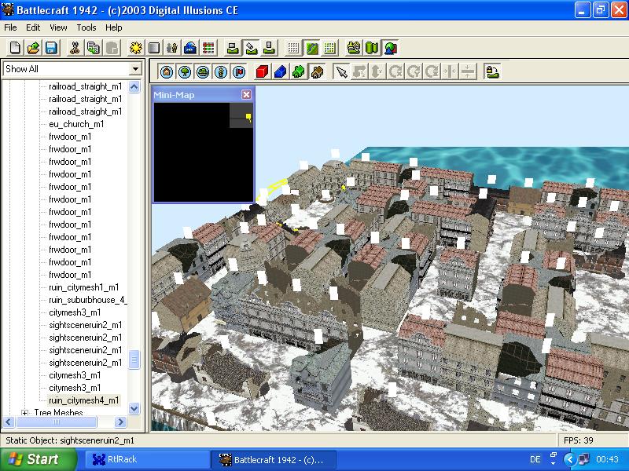Select the arrow pointer tool
Screen dimensions: 629x471
pyautogui.click(x=341, y=72)
